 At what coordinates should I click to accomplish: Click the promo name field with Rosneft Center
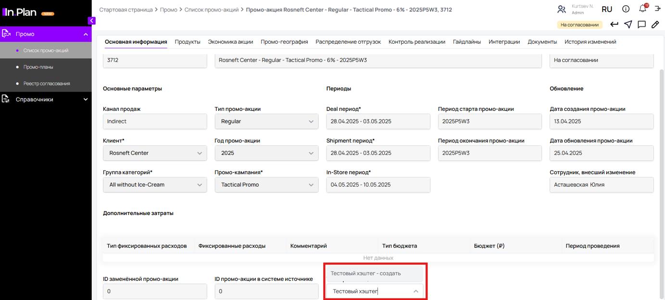click(378, 60)
